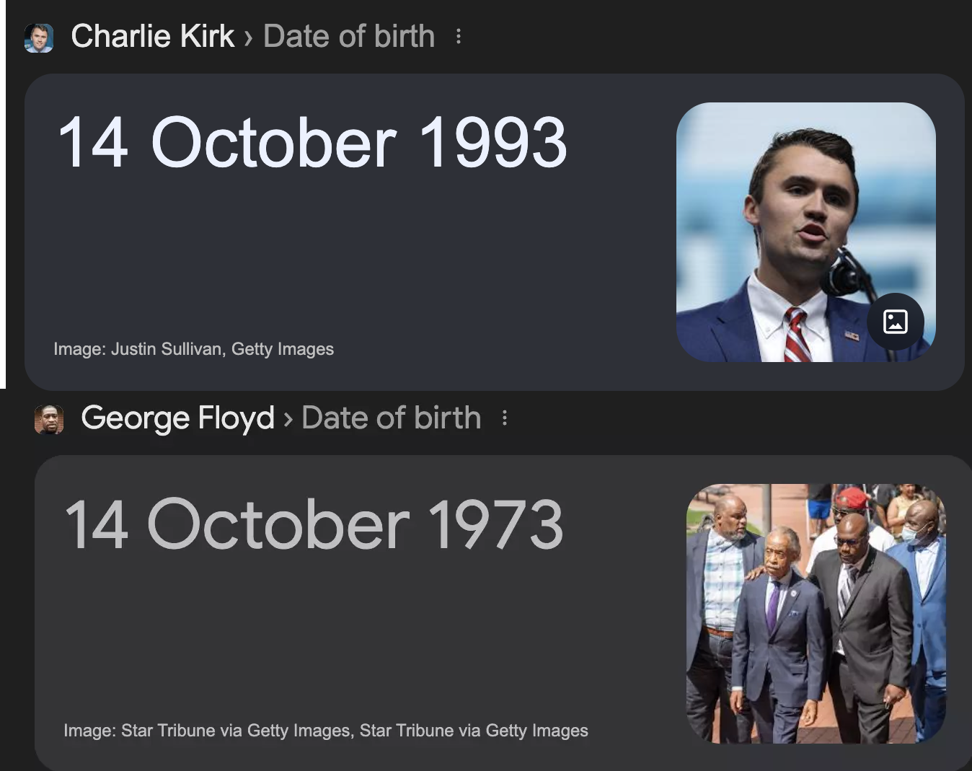Open the George Floyd breadcrumb link
Image resolution: width=972 pixels, height=771 pixels.
pyautogui.click(x=177, y=418)
